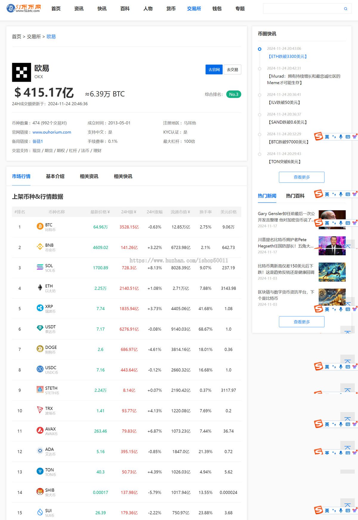Open 快讯 navigation item
The height and width of the screenshot is (520, 358).
point(102,9)
